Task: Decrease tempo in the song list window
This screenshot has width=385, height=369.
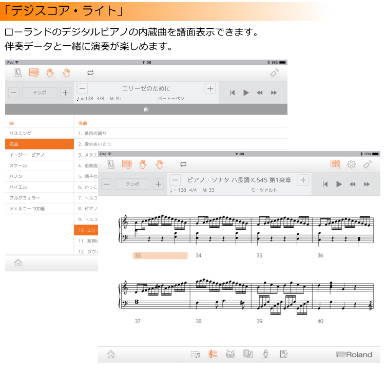Action: 14,93
